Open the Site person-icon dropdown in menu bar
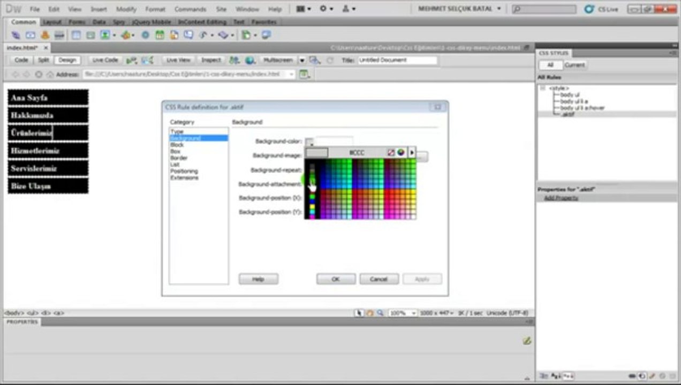Image resolution: width=681 pixels, height=385 pixels. tap(349, 9)
